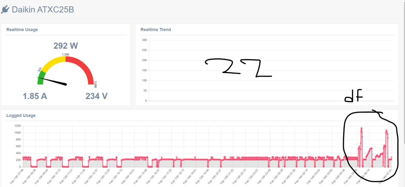This screenshot has width=405, height=187.
Task: Click the 150 axis label in Realtime Trend
Action: click(144, 70)
